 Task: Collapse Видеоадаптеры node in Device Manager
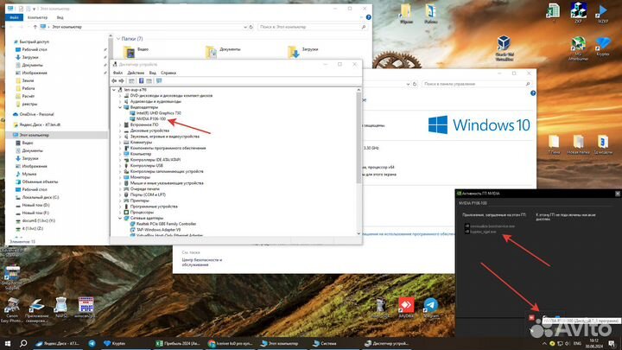[120, 107]
